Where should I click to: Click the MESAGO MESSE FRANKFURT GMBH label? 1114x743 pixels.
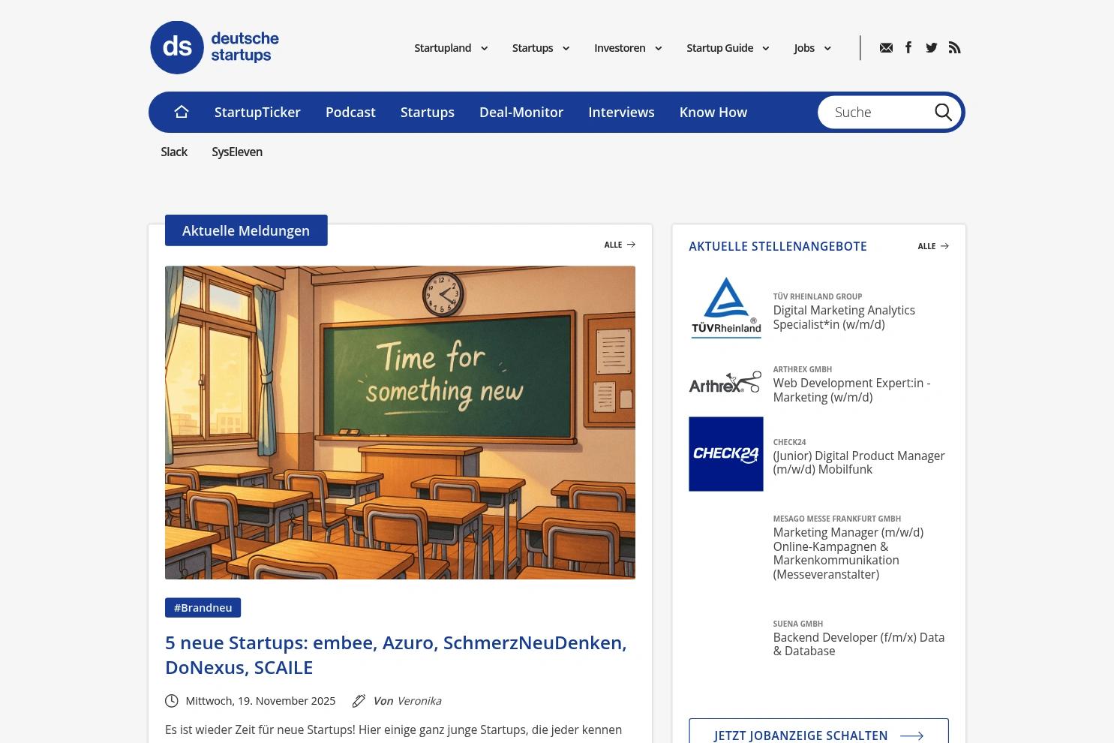coord(837,519)
